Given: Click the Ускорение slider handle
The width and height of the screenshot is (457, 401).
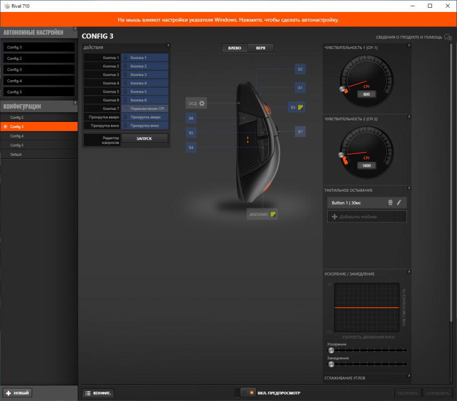Looking at the screenshot, I should pyautogui.click(x=331, y=350).
